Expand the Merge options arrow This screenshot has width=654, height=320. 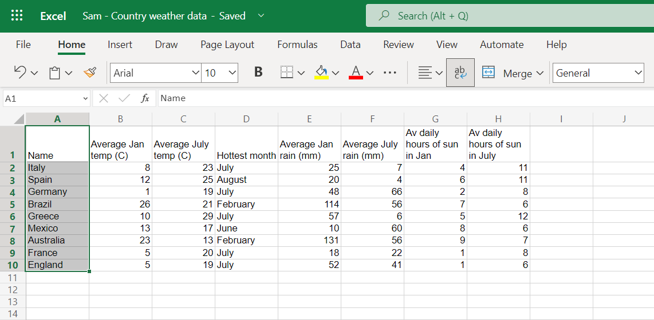click(x=539, y=73)
